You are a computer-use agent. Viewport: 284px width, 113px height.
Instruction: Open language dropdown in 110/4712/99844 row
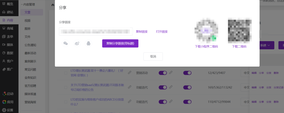(x=245, y=102)
